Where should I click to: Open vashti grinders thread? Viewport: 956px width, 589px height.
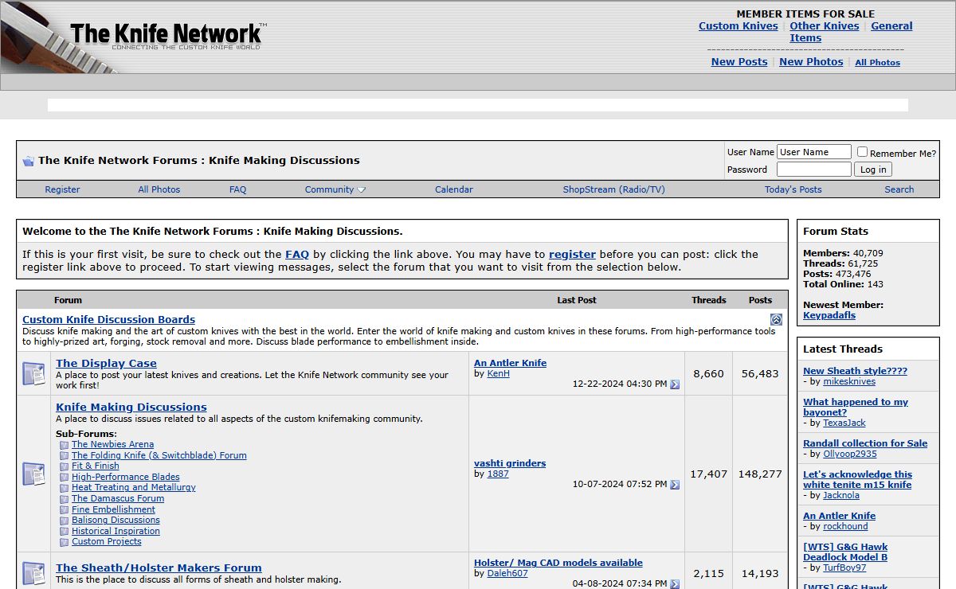click(x=510, y=463)
